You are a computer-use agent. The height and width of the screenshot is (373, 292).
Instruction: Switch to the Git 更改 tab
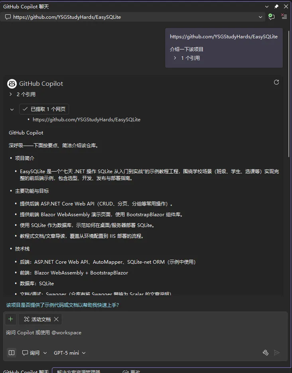[131, 371]
